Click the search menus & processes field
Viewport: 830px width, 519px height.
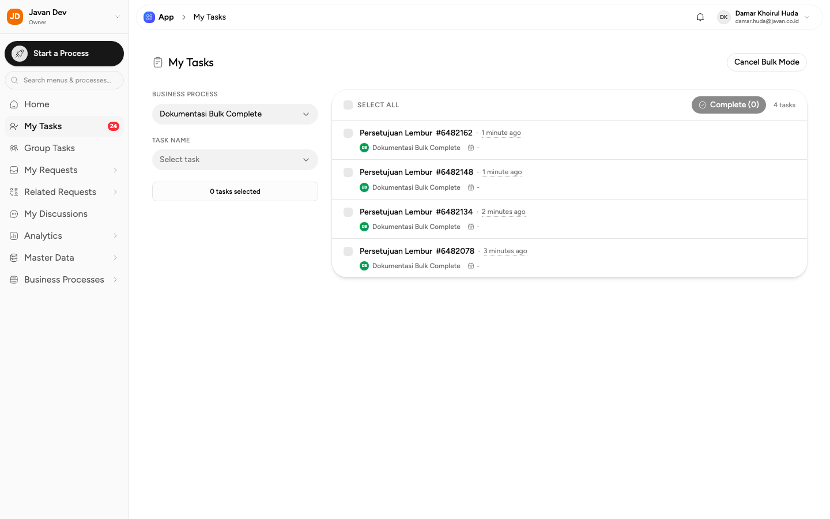pyautogui.click(x=64, y=80)
